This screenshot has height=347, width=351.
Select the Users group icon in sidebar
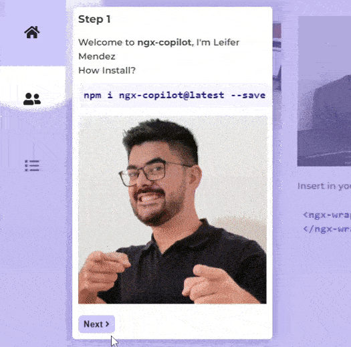(x=32, y=99)
